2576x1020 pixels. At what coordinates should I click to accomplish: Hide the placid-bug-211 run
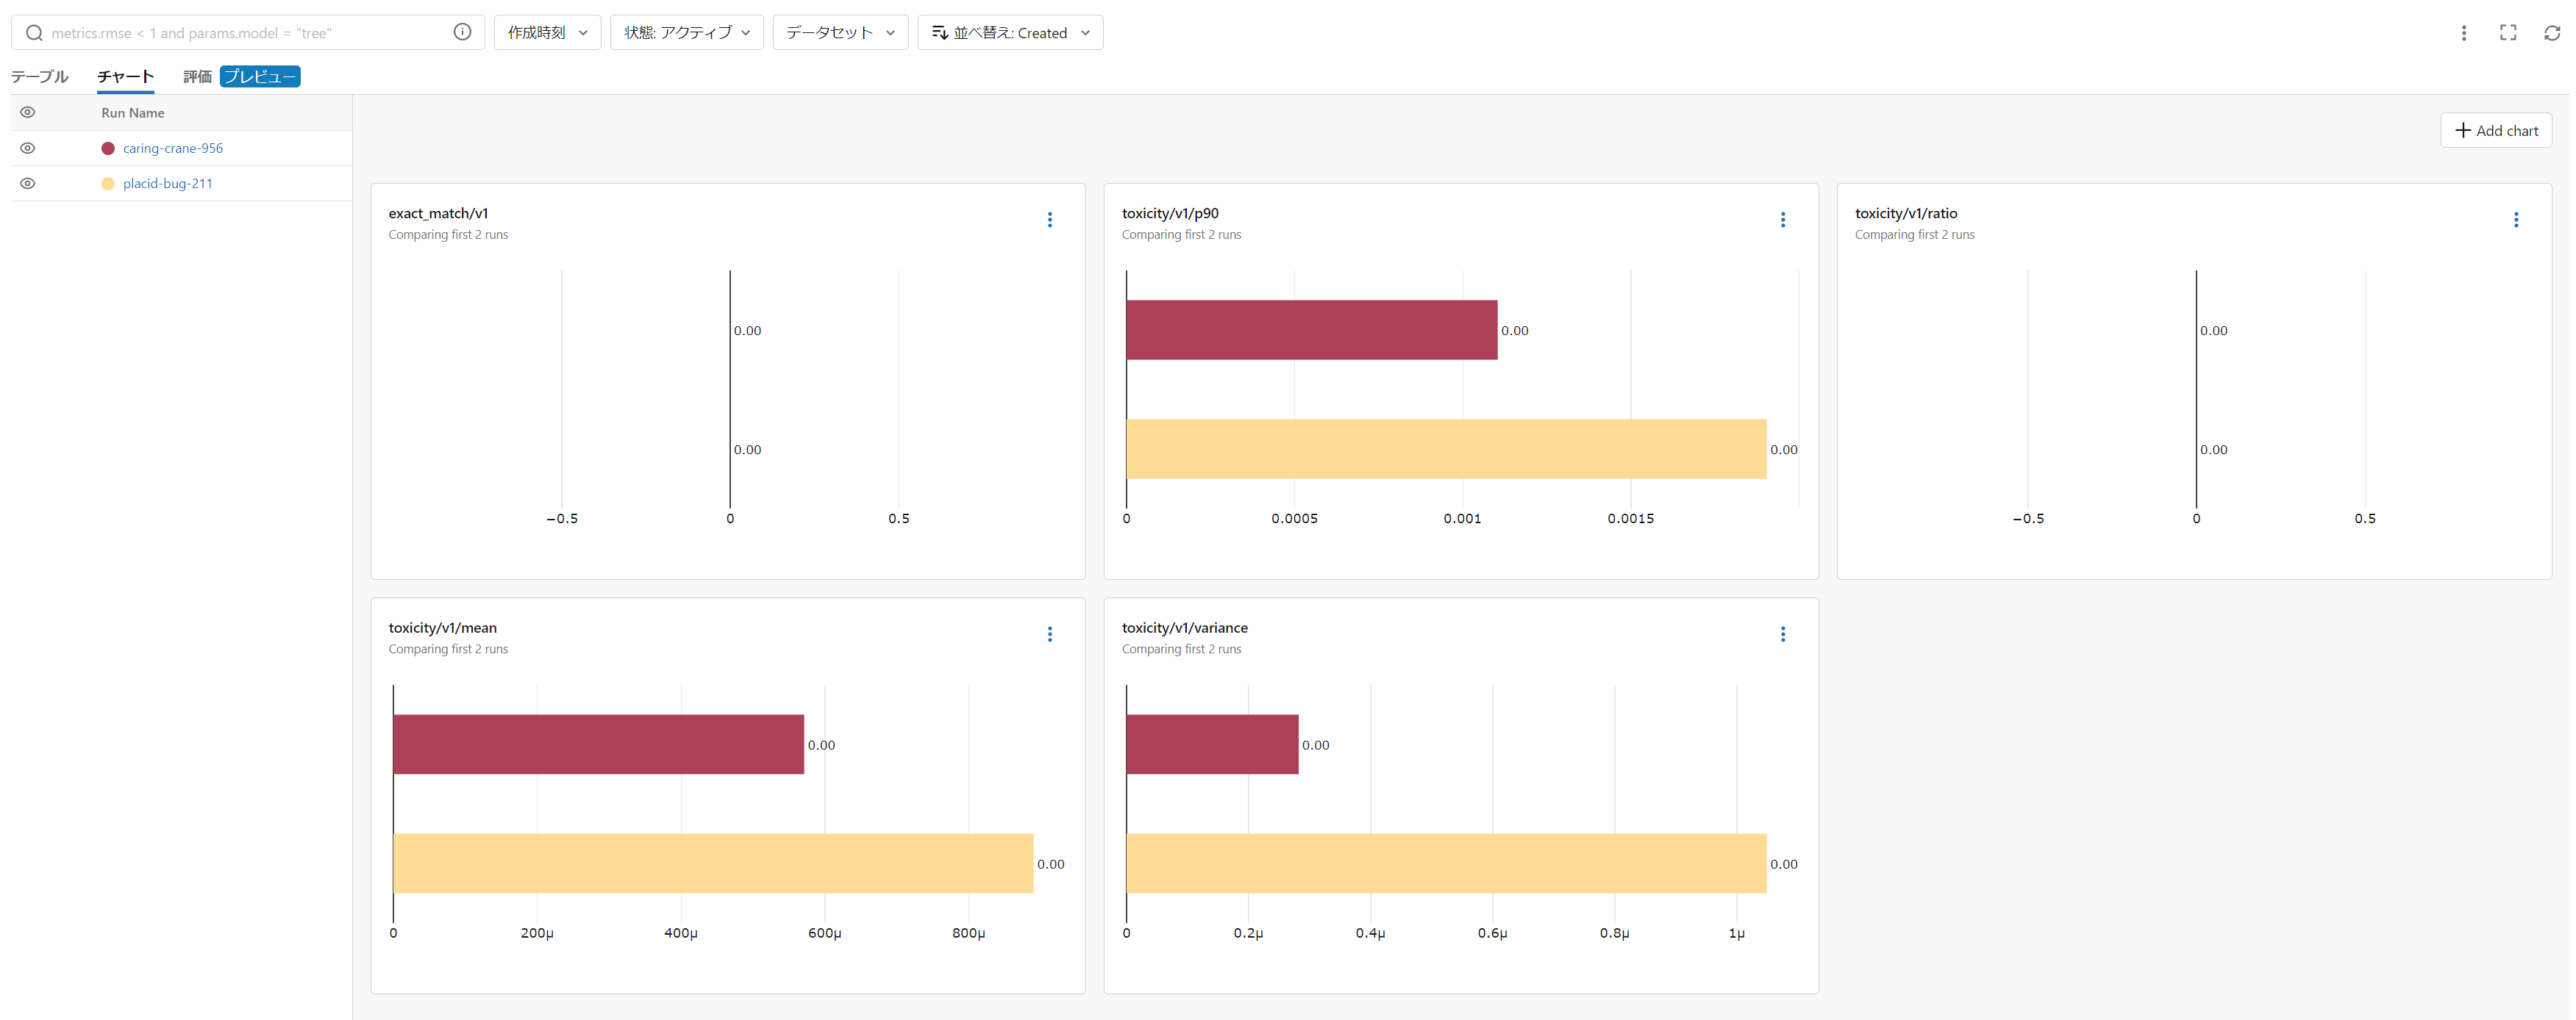click(28, 184)
